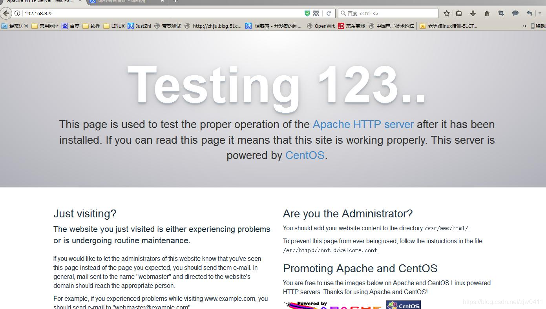Screen dimensions: 546x309
Task: Show bookmarks list icon
Action: point(459,13)
